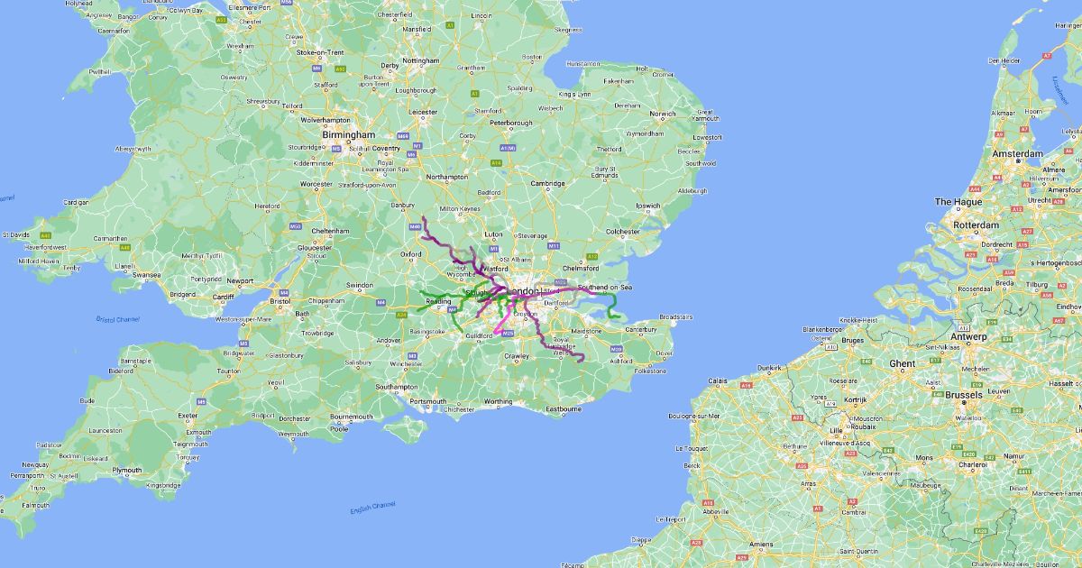Screen dimensions: 1082x568
Task: Select the green A12 shield above Chelmsford
Action: coord(593,256)
